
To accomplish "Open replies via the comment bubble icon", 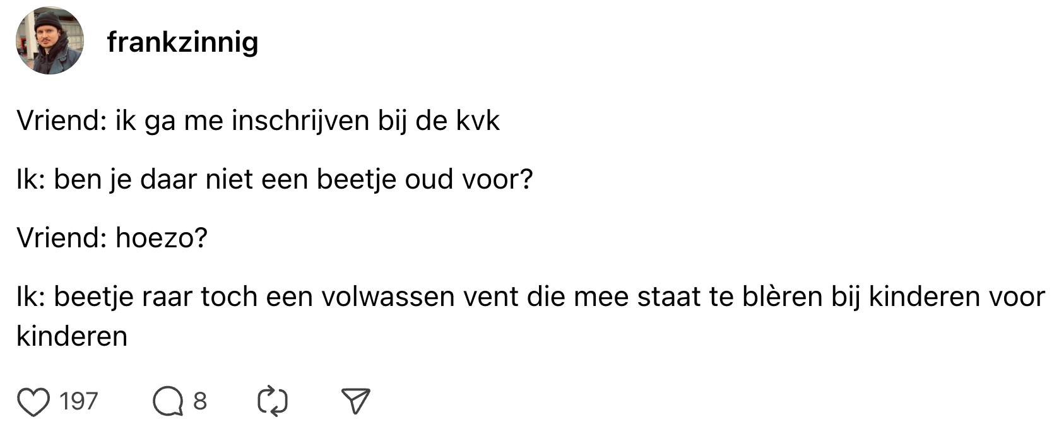I will coord(167,401).
